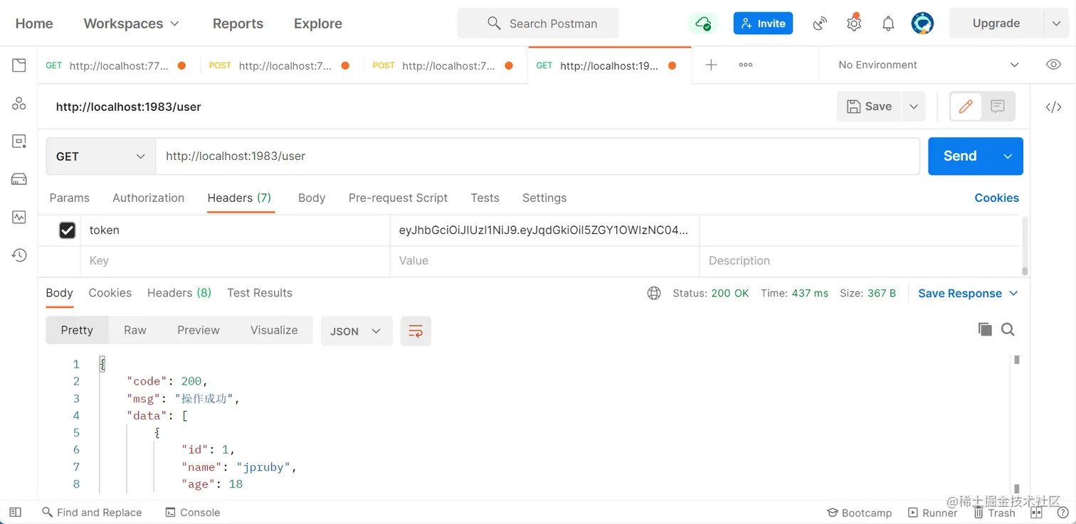
Task: Open the APIs sidebar icon
Action: pyautogui.click(x=19, y=104)
